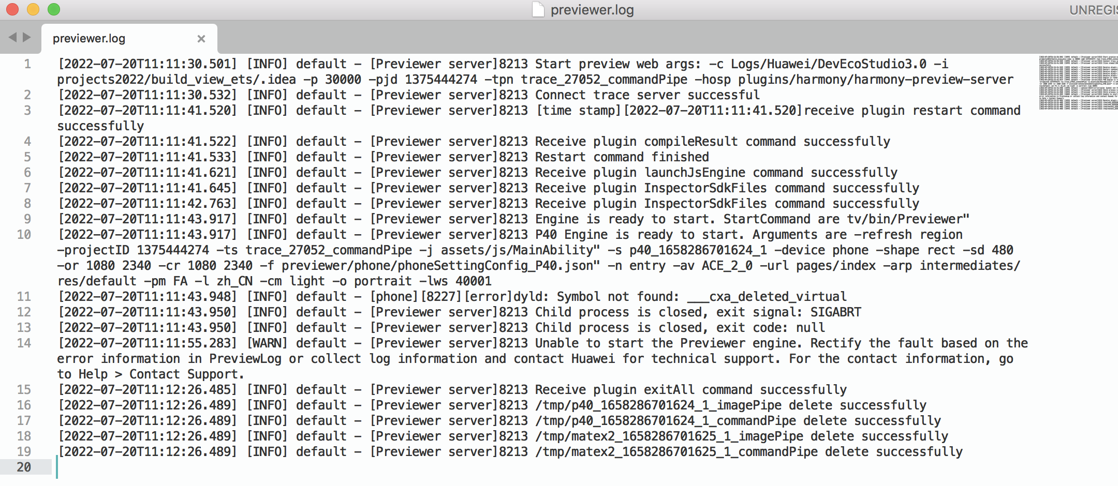Click the ___cxa_deleted_virtual symbol text
This screenshot has height=486, width=1118.
tap(767, 297)
